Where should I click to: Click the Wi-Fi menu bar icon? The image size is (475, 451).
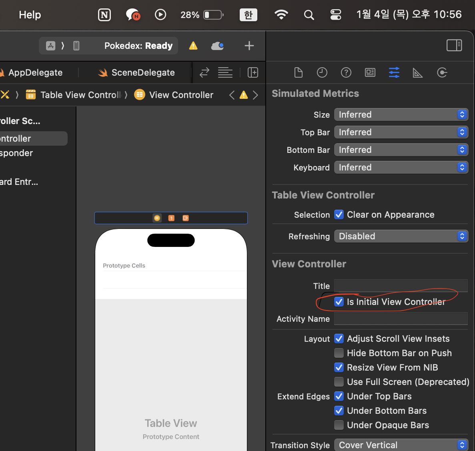pos(281,14)
